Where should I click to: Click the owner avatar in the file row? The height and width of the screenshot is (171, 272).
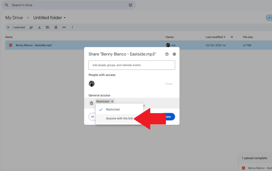(x=168, y=45)
